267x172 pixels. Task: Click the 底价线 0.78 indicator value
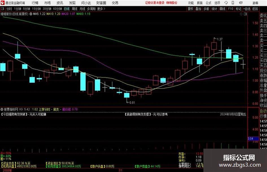[x=70, y=109]
